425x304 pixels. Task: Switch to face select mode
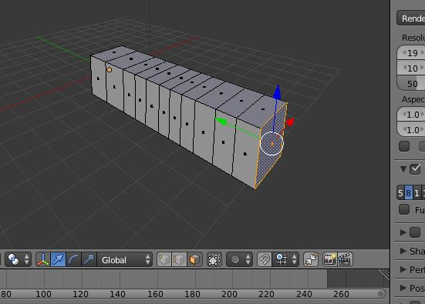click(194, 259)
